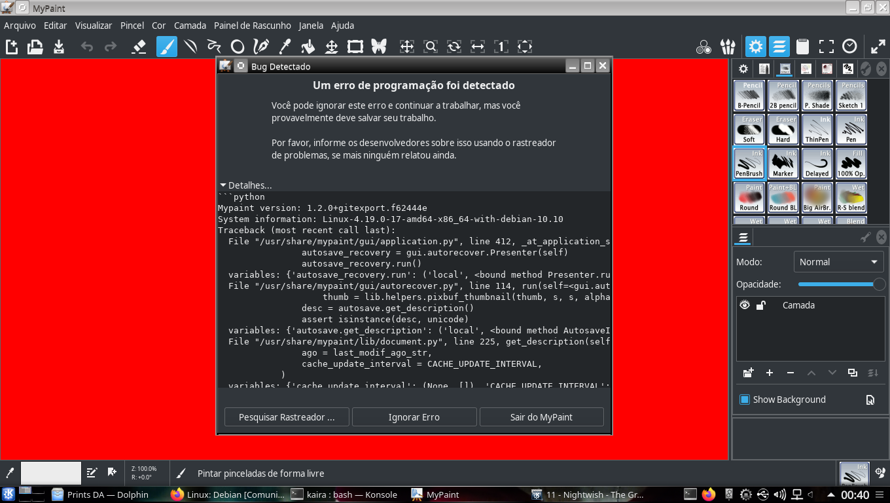The width and height of the screenshot is (890, 503).
Task: Toggle the Layers panel toolbar button
Action: 779,47
